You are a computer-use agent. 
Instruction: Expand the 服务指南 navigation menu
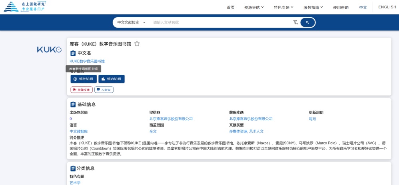pyautogui.click(x=313, y=7)
